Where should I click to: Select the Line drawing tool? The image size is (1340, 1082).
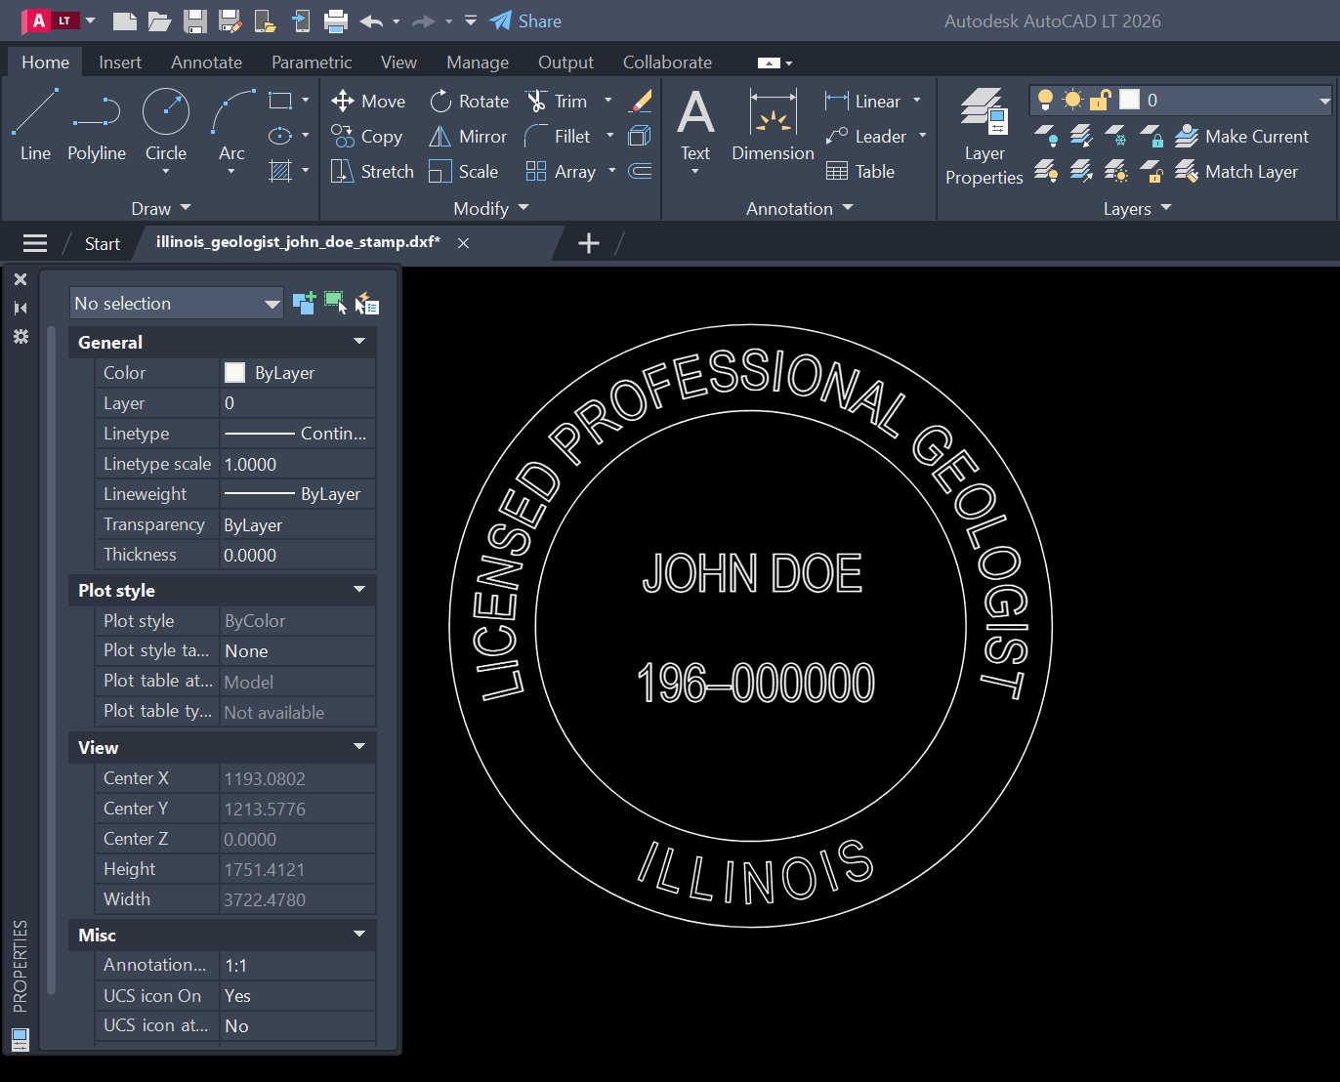(35, 124)
